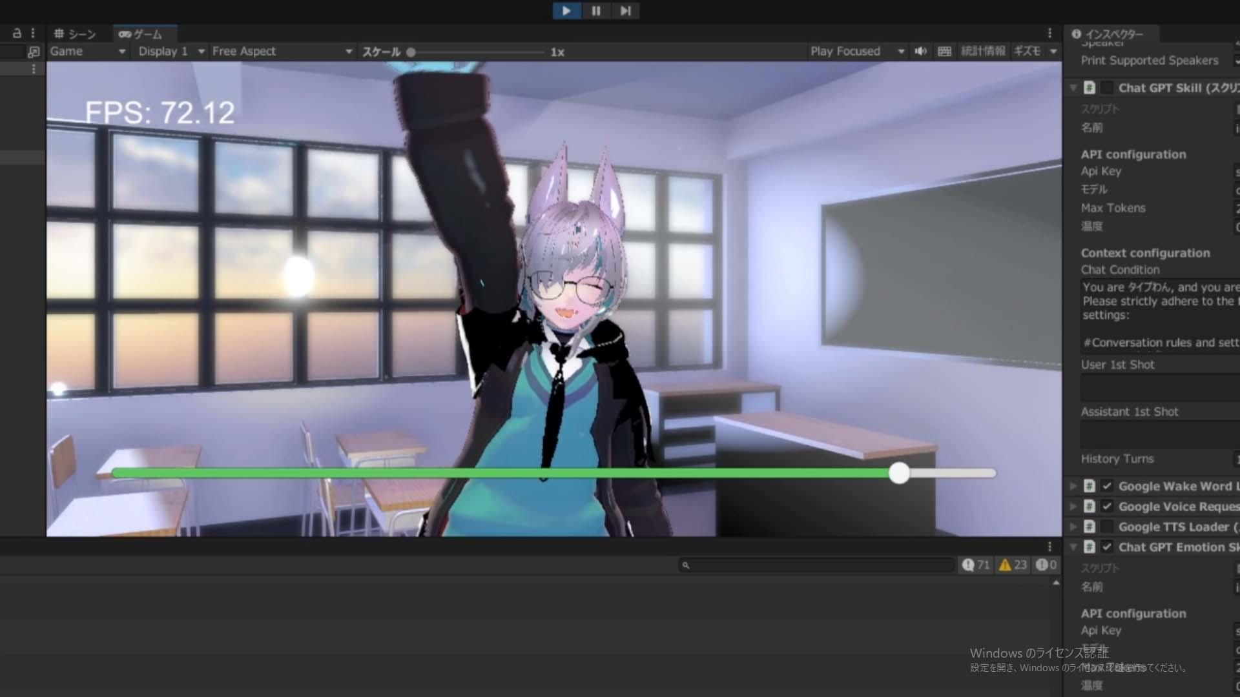This screenshot has height=697, width=1240.
Task: Switch to the シーン (Scene) tab
Action: (x=76, y=34)
